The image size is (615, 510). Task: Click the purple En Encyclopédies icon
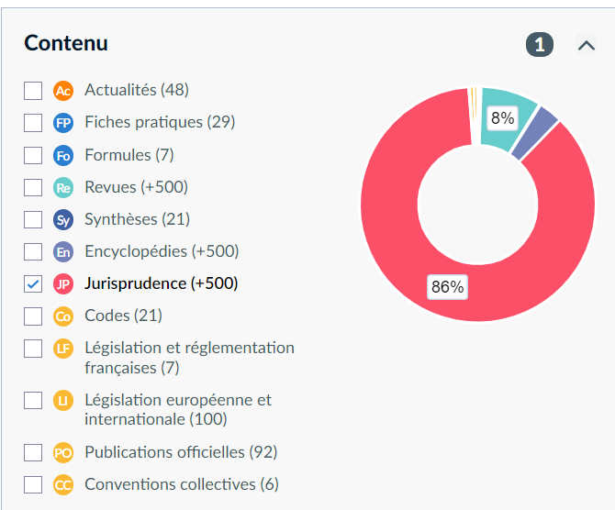[63, 252]
